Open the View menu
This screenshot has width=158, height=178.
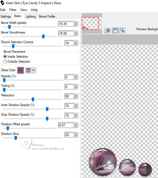[24, 10]
